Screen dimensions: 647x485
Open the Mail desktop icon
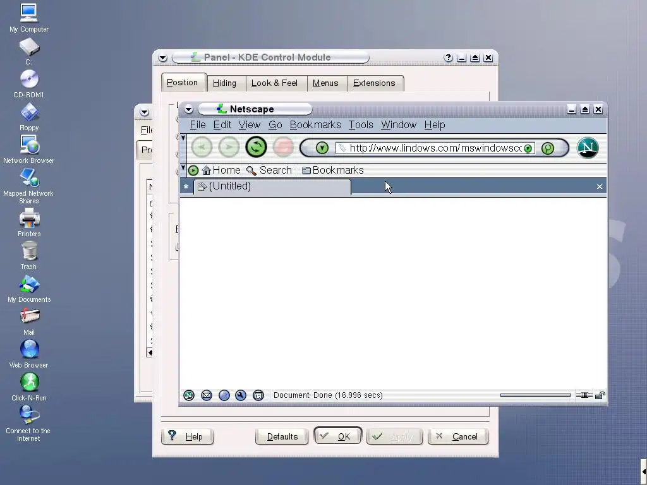click(29, 321)
